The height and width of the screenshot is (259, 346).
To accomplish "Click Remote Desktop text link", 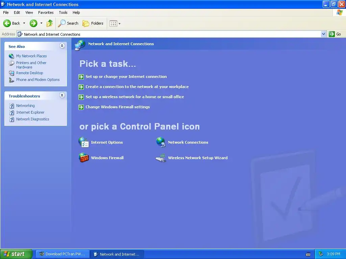I will tap(30, 73).
